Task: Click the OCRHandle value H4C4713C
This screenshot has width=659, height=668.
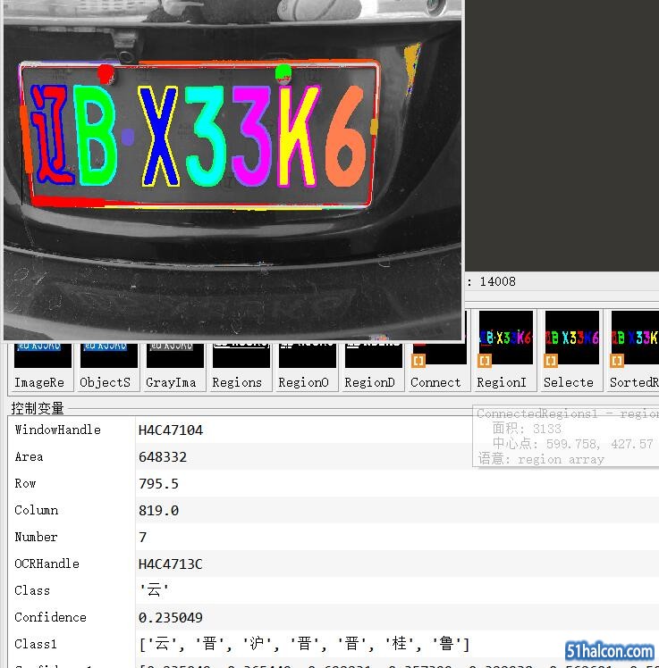Action: 170,564
